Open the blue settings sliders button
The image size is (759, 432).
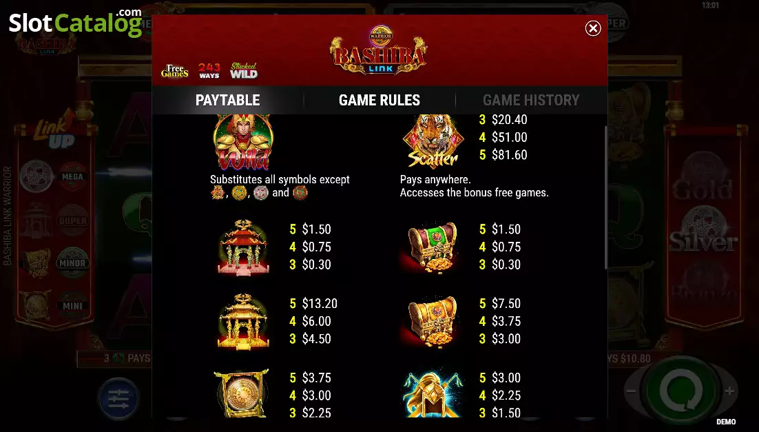coord(118,398)
